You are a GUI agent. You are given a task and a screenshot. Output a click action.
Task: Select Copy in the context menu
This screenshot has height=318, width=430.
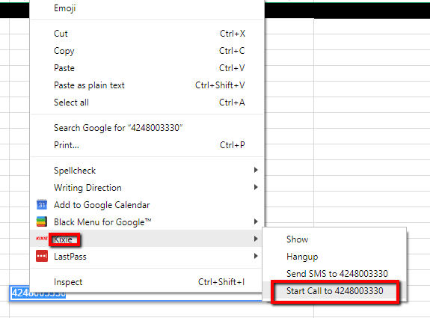pos(147,51)
